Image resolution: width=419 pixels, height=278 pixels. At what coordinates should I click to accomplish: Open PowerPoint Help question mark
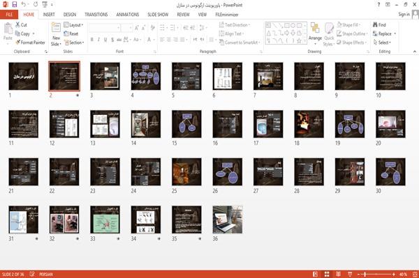point(378,5)
